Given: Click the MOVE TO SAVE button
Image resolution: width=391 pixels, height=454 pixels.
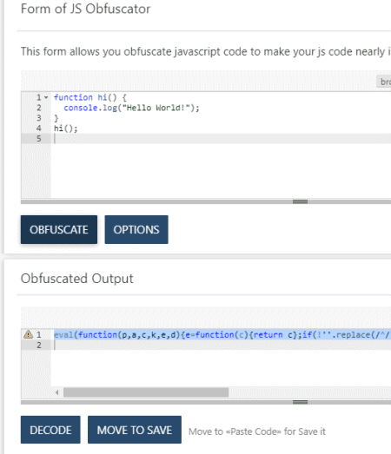Looking at the screenshot, I should tap(135, 430).
